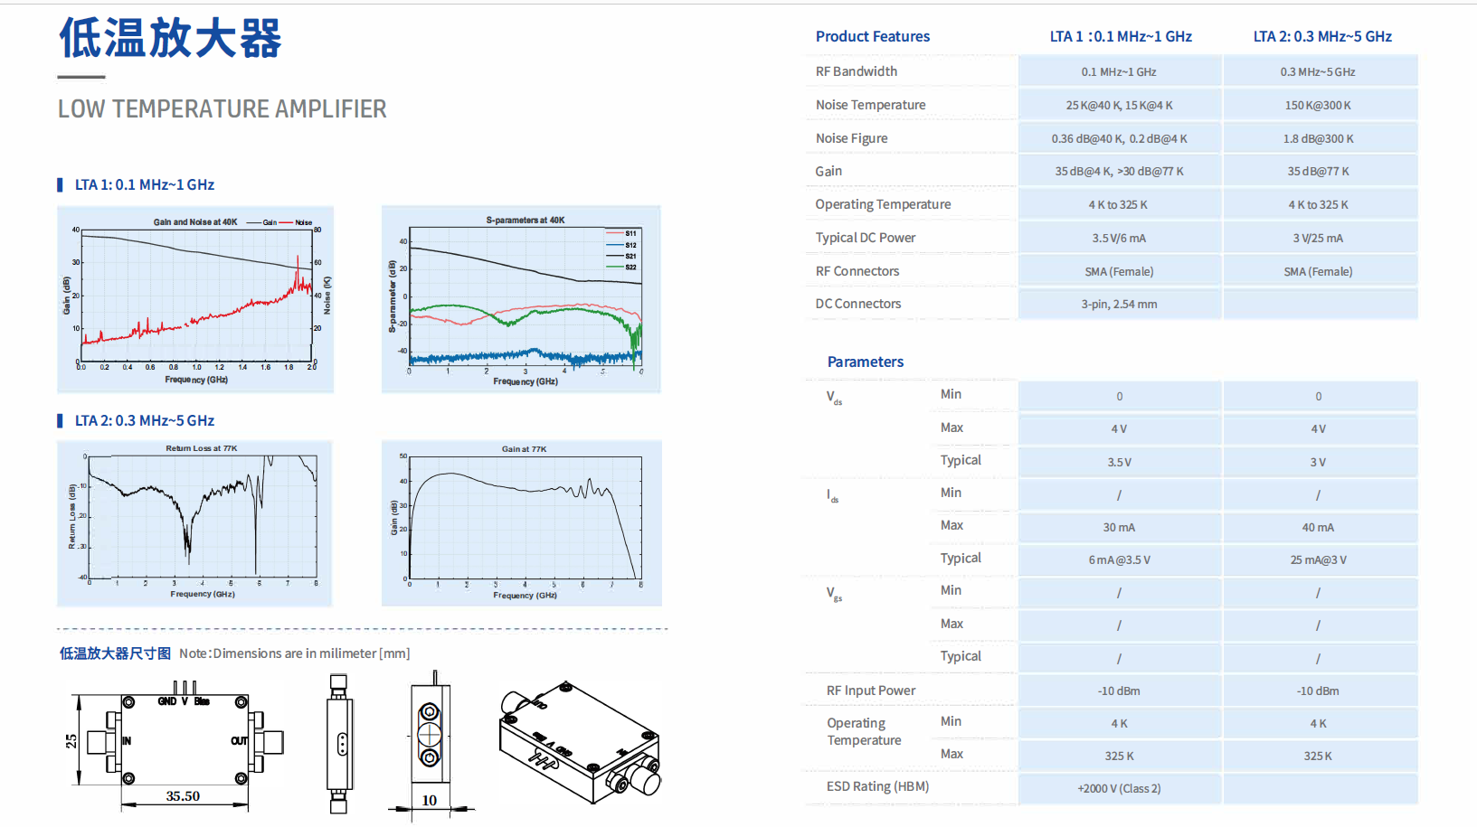Click the Gain at 77K graph
The width and height of the screenshot is (1477, 827).
pos(522,523)
